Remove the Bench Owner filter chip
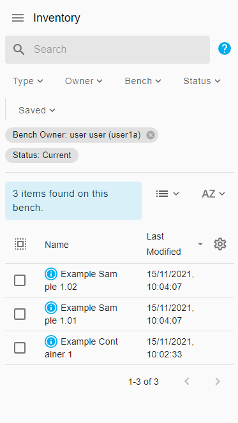 click(x=151, y=135)
